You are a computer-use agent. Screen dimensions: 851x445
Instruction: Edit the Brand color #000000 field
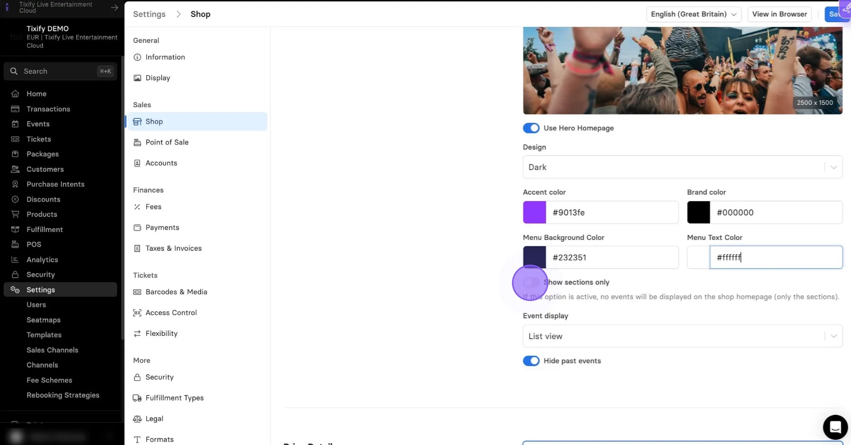[x=776, y=213]
